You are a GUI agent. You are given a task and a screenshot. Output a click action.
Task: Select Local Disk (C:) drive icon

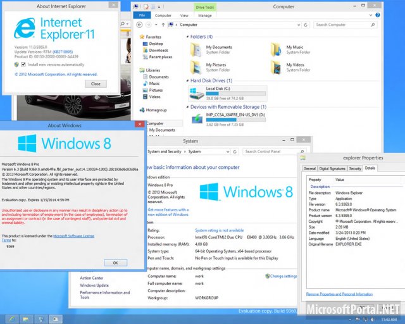tap(197, 94)
